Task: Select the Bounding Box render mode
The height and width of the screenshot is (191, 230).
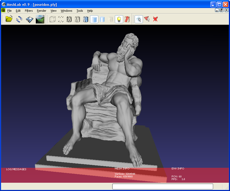Action: pos(53,19)
